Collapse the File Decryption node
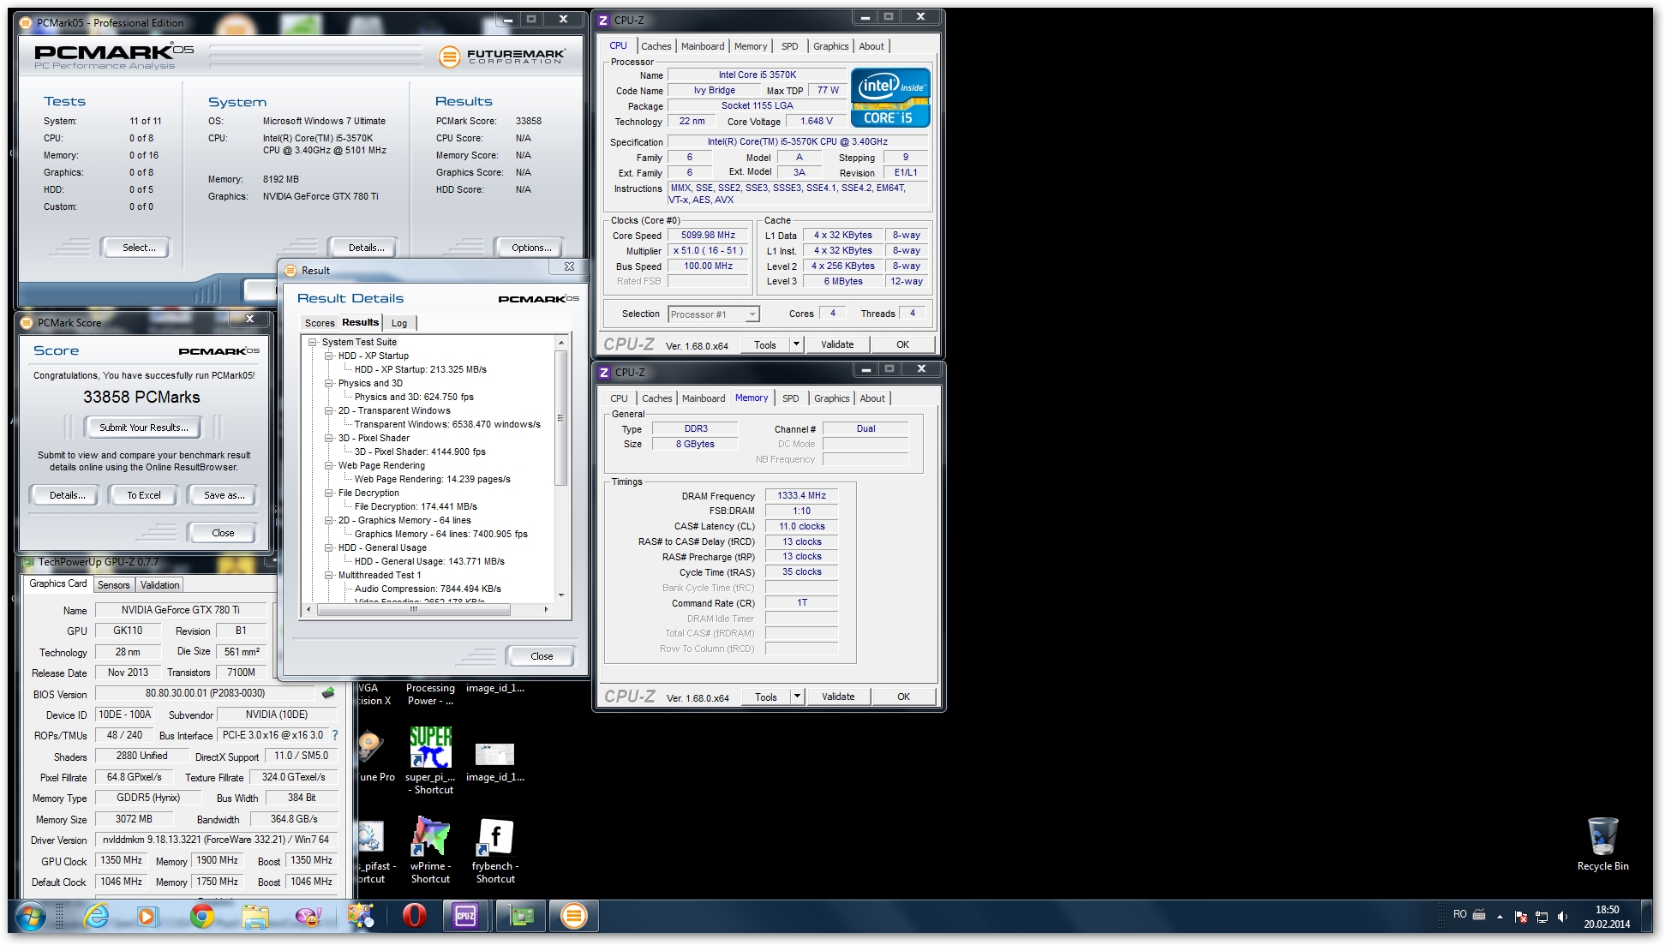 coord(329,493)
